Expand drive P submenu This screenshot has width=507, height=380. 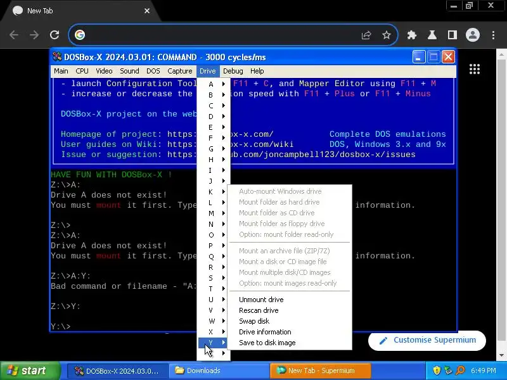click(214, 246)
